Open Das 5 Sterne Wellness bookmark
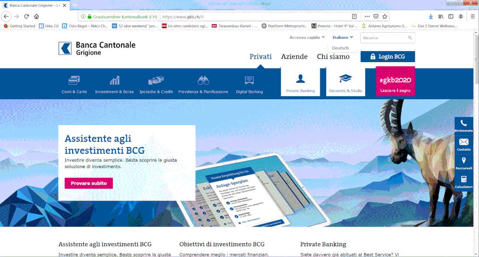This screenshot has height=257, width=479. pos(434,26)
